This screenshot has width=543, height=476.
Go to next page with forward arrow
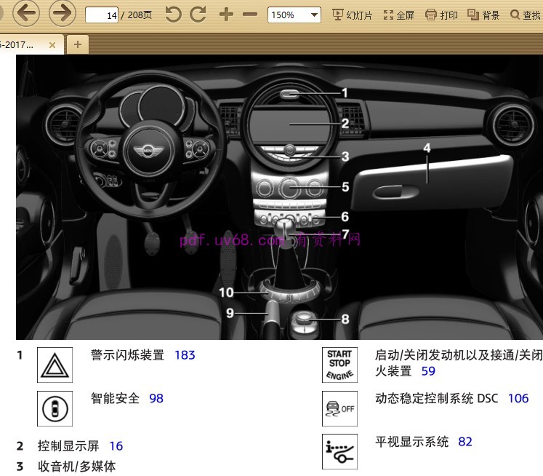(63, 13)
